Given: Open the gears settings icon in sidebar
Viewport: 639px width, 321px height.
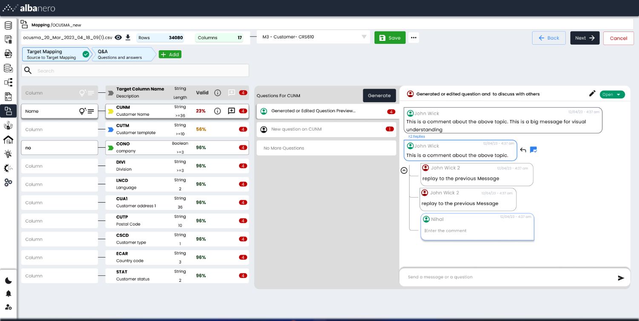Looking at the screenshot, I should (x=8, y=182).
